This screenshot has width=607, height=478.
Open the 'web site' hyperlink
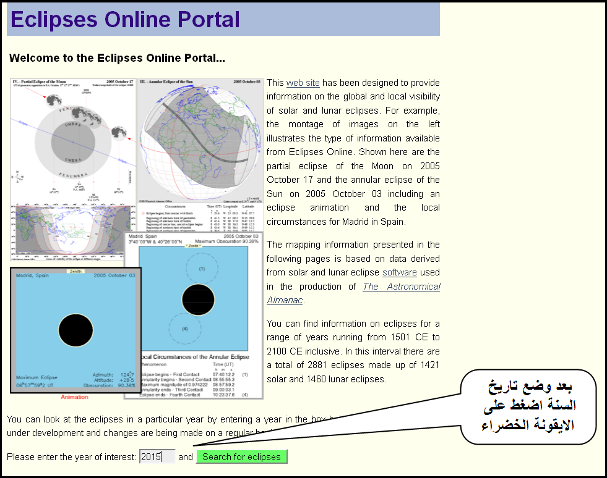coord(303,83)
